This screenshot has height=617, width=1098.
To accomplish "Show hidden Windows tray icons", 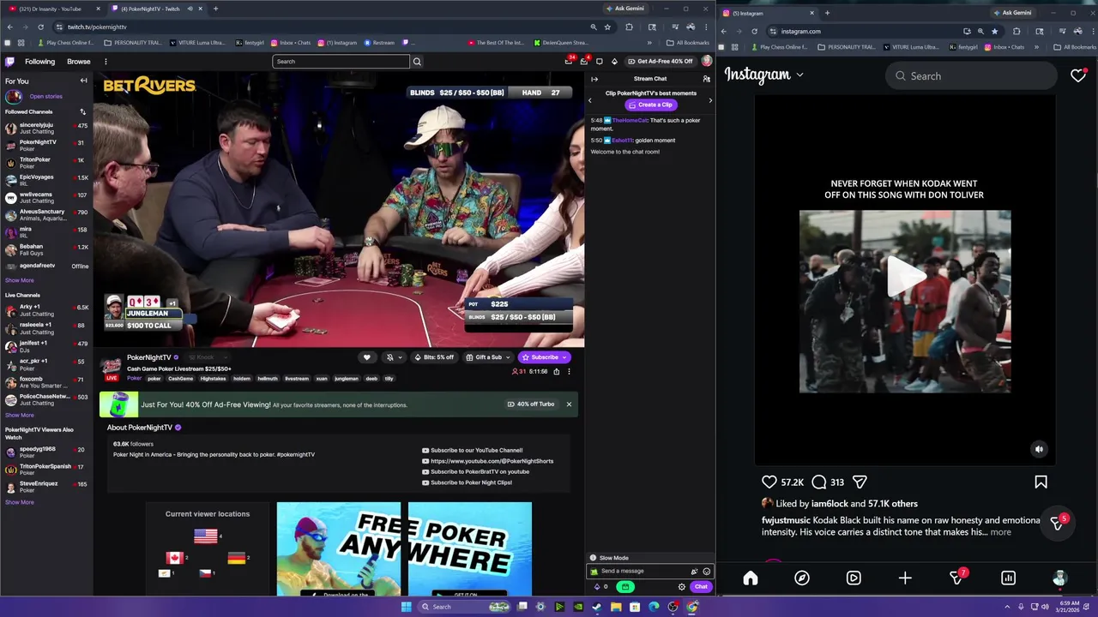I will [1006, 607].
